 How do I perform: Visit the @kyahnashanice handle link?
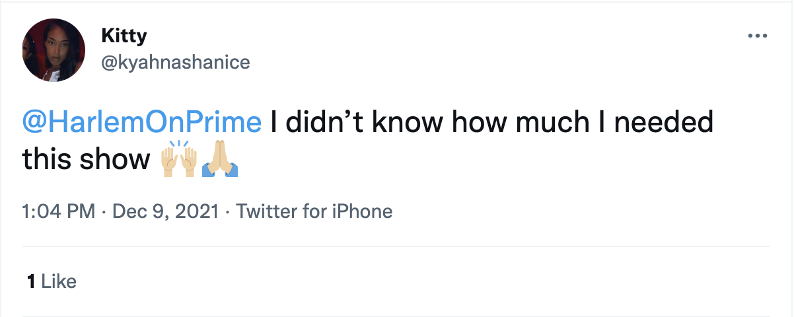tap(175, 62)
